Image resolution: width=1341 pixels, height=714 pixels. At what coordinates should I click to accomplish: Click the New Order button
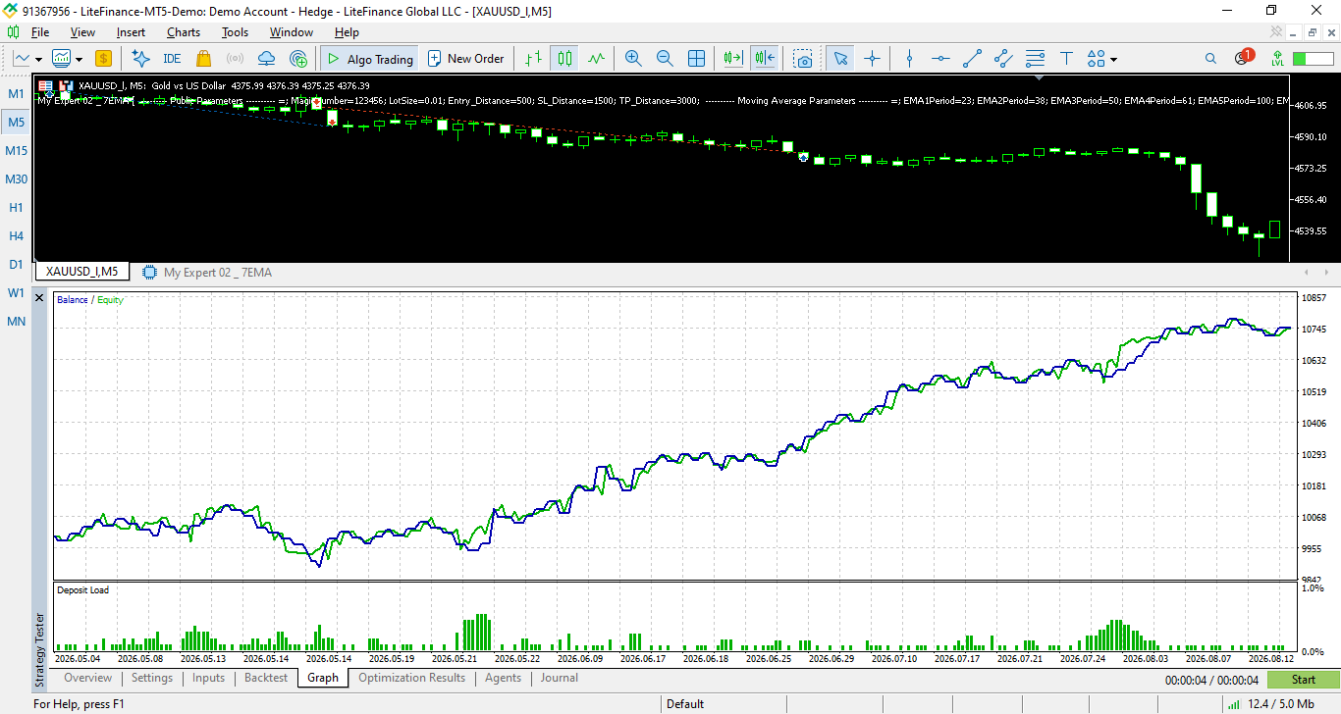pyautogui.click(x=465, y=59)
